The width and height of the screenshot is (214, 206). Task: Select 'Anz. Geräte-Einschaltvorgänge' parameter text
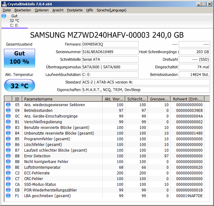tap(51, 116)
